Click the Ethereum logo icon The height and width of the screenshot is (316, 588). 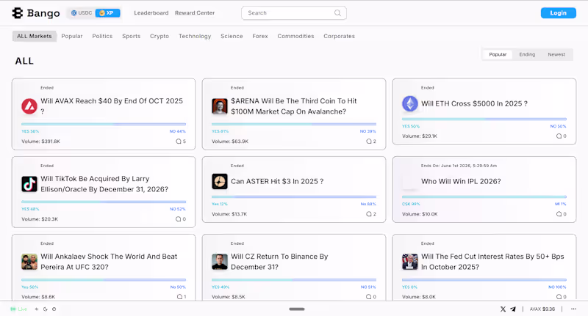click(x=410, y=103)
